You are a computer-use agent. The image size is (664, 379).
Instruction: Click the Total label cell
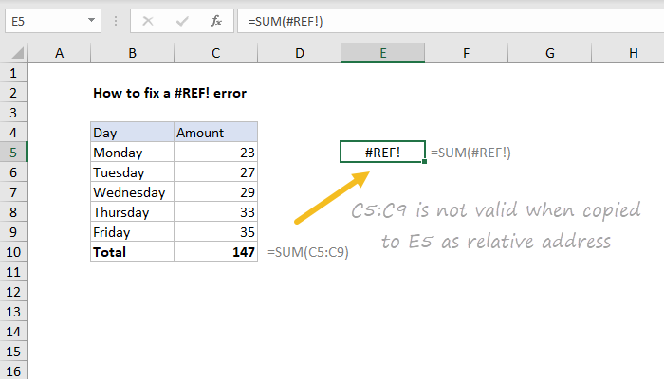point(132,252)
